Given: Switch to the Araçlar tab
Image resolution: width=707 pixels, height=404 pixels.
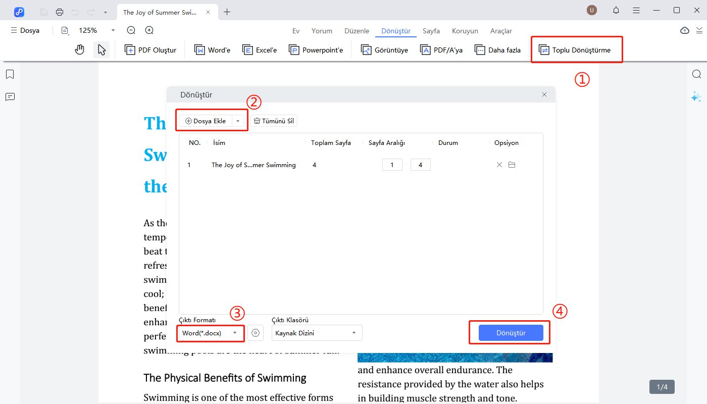Looking at the screenshot, I should [501, 31].
